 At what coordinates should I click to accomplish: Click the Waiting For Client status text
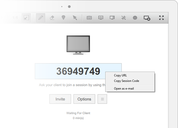tap(78, 113)
